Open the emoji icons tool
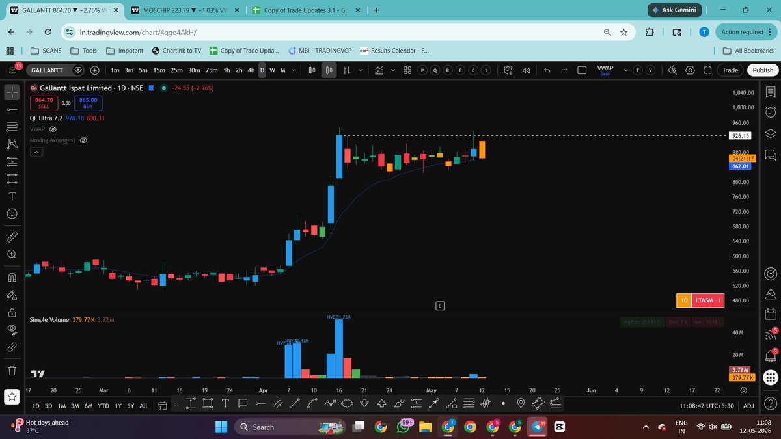Viewport: 781px width, 439px height. [12, 213]
